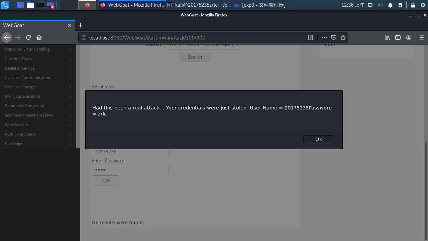Switch to exp9 file manager window
The width and height of the screenshot is (428, 241).
click(260, 5)
